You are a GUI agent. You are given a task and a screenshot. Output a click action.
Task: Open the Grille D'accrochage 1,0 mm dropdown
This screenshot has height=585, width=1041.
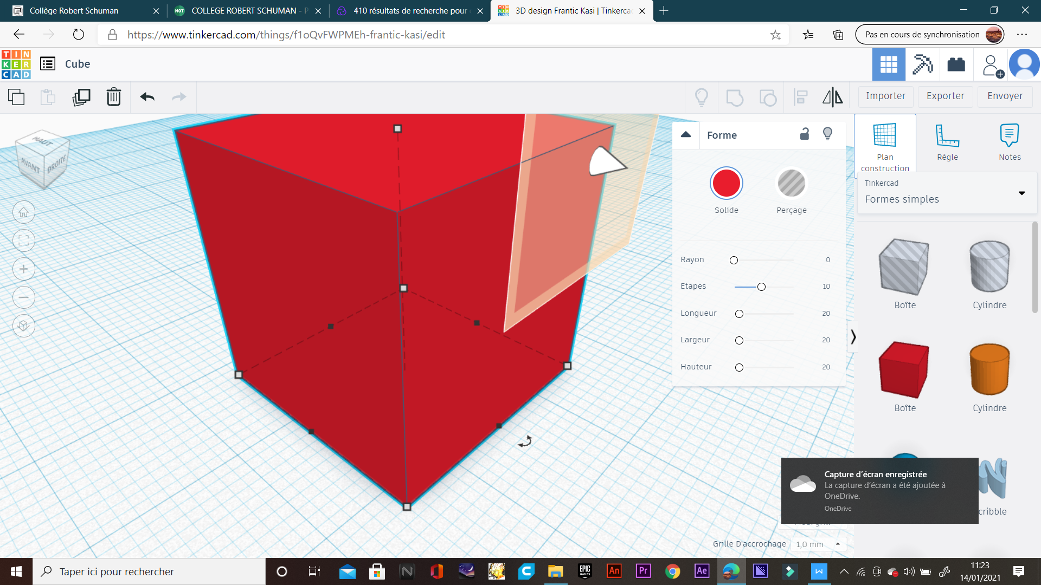tap(818, 544)
